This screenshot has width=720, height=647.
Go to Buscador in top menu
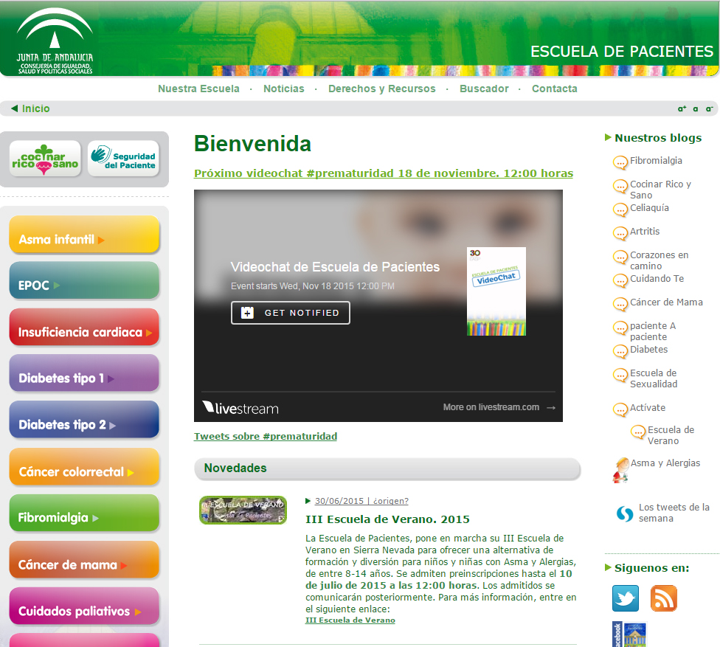coord(484,89)
